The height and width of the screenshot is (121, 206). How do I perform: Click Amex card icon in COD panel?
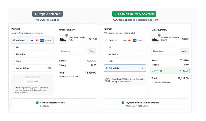[x=135, y=40]
